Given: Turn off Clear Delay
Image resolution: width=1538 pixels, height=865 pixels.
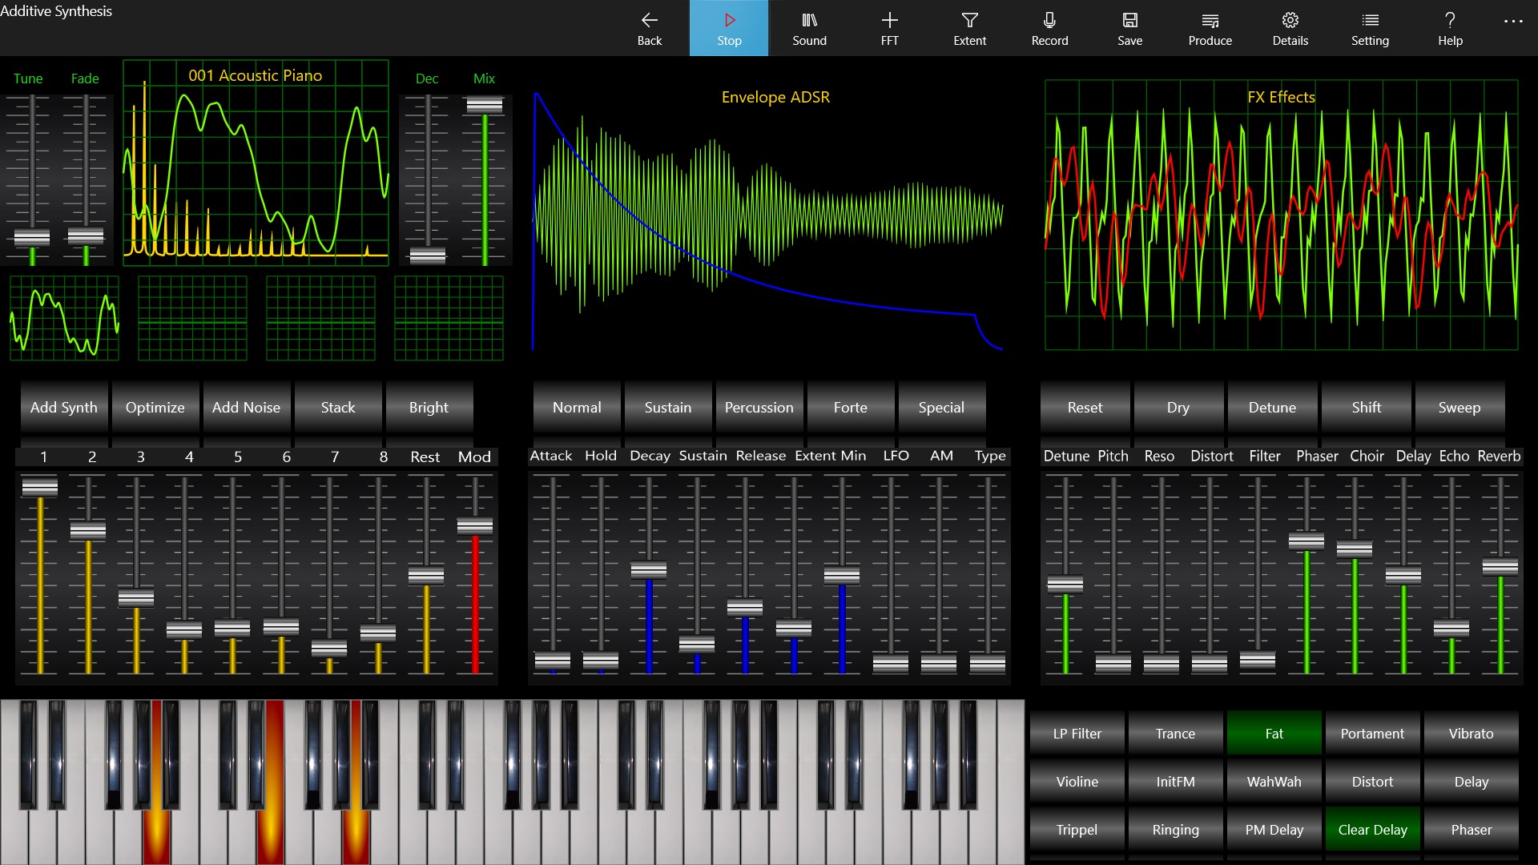Looking at the screenshot, I should click(1371, 829).
